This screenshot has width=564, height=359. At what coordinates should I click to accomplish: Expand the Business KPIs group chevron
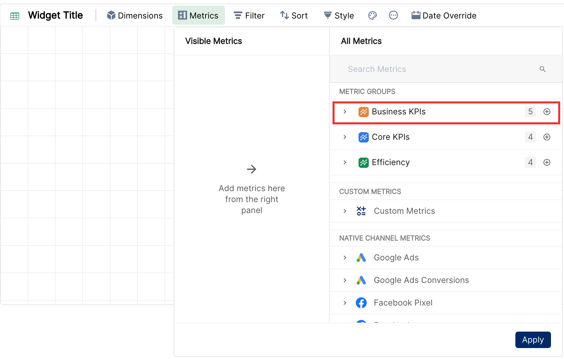[345, 112]
